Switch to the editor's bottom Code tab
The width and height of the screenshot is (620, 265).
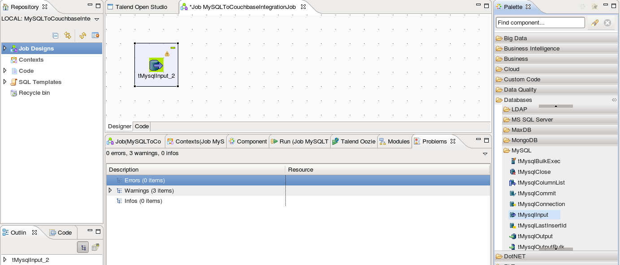pyautogui.click(x=142, y=126)
